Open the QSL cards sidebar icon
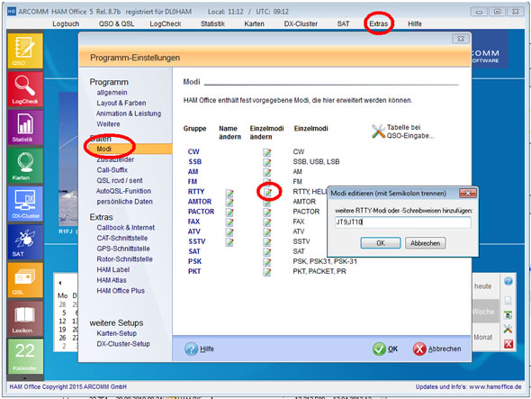The image size is (531, 399). tap(25, 280)
